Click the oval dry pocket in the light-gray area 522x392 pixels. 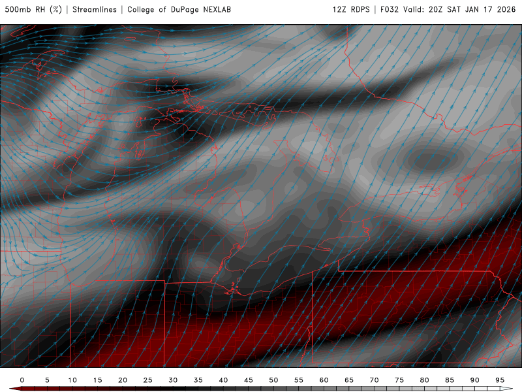431,160
